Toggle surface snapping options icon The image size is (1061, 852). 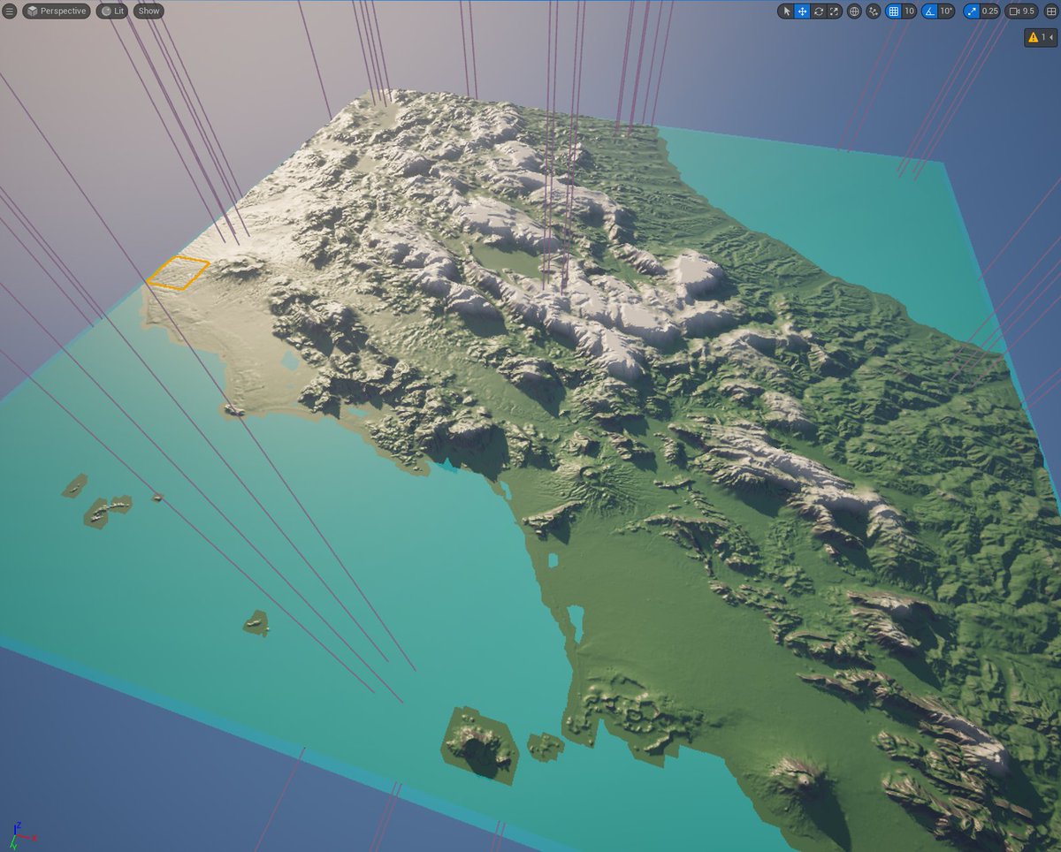point(874,11)
